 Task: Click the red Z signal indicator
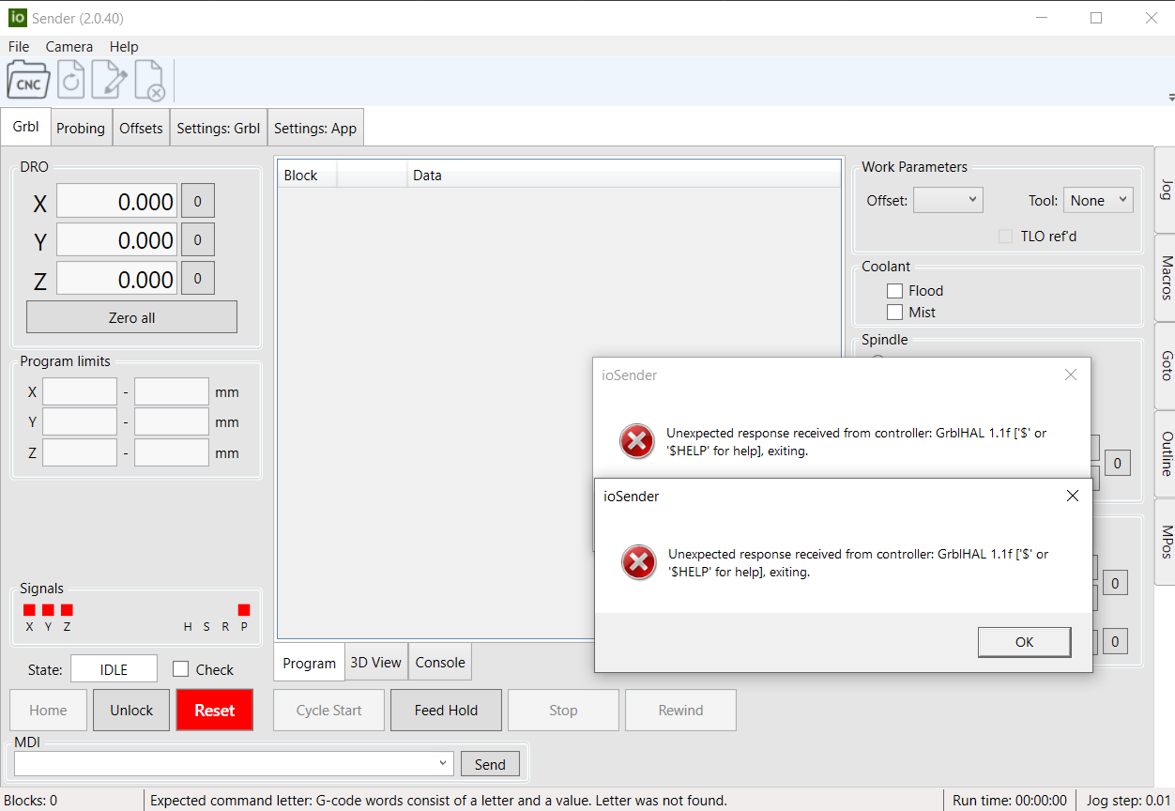pyautogui.click(x=67, y=610)
